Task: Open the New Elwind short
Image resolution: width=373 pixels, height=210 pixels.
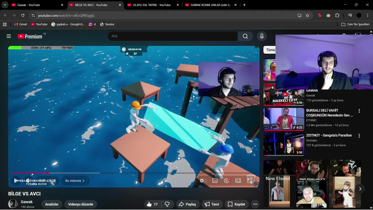Action: [279, 183]
